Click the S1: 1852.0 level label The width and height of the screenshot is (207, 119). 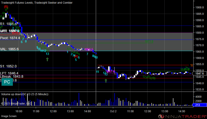point(8,66)
